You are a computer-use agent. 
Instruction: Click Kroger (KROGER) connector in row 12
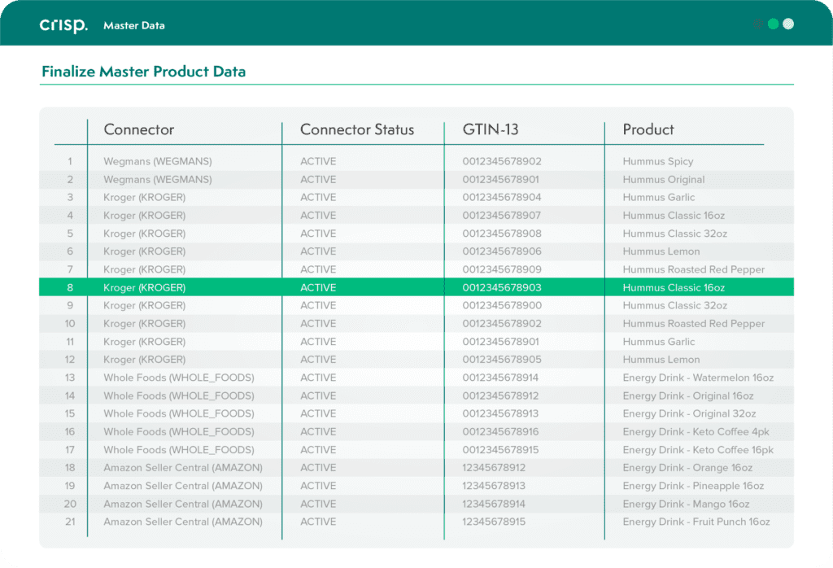click(145, 360)
